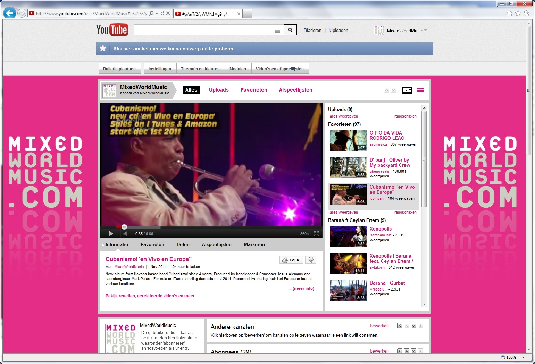Click the Andere kanalen right arrow

[420, 326]
